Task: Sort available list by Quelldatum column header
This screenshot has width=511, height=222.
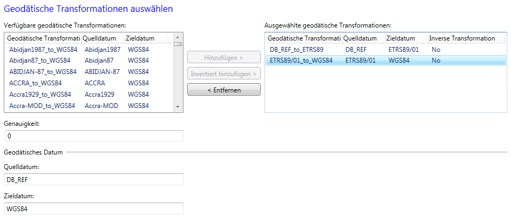Action: pos(102,38)
